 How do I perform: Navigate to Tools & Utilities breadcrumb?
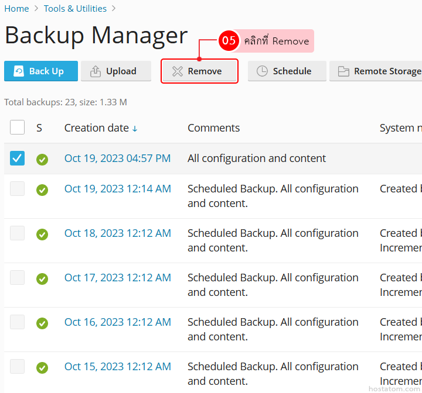click(x=75, y=9)
